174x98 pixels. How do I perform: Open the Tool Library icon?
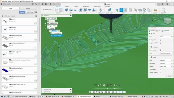[136, 10]
